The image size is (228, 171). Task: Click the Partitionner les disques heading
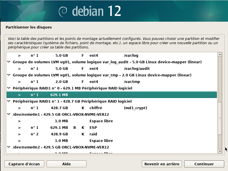pyautogui.click(x=29, y=27)
